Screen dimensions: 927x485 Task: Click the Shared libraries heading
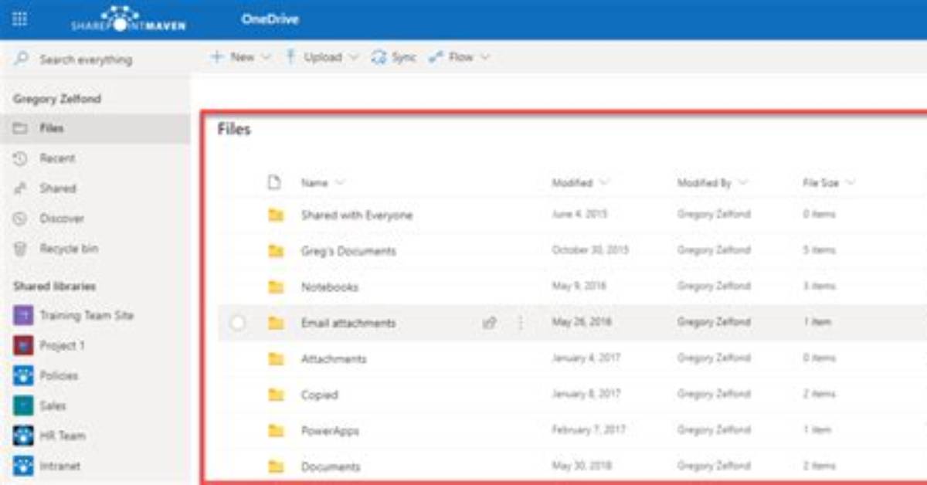[x=54, y=286]
